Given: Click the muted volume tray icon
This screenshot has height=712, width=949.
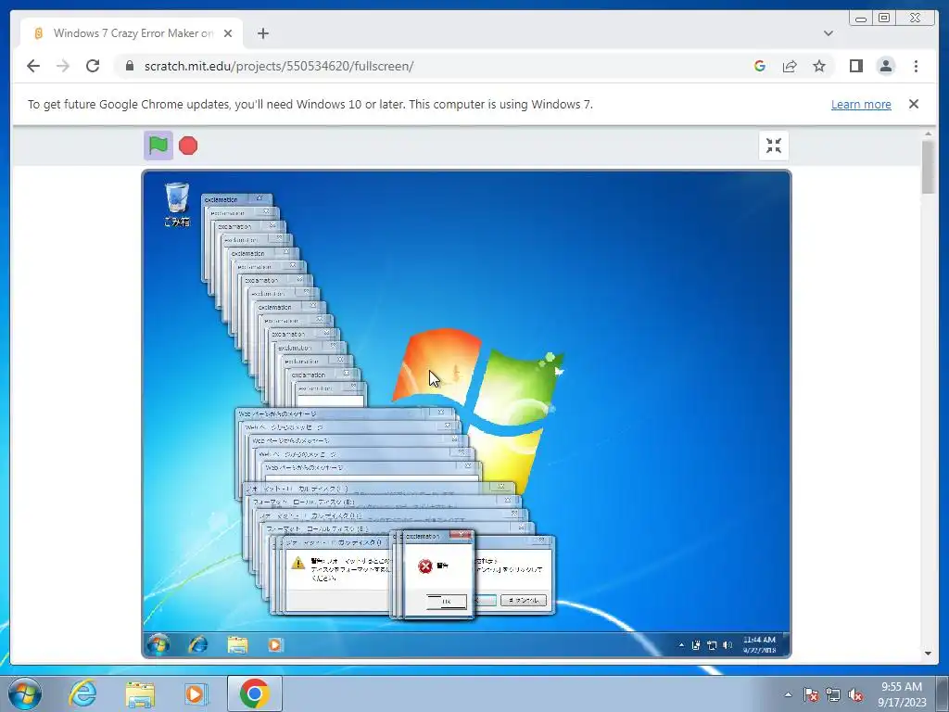Looking at the screenshot, I should click(x=855, y=695).
